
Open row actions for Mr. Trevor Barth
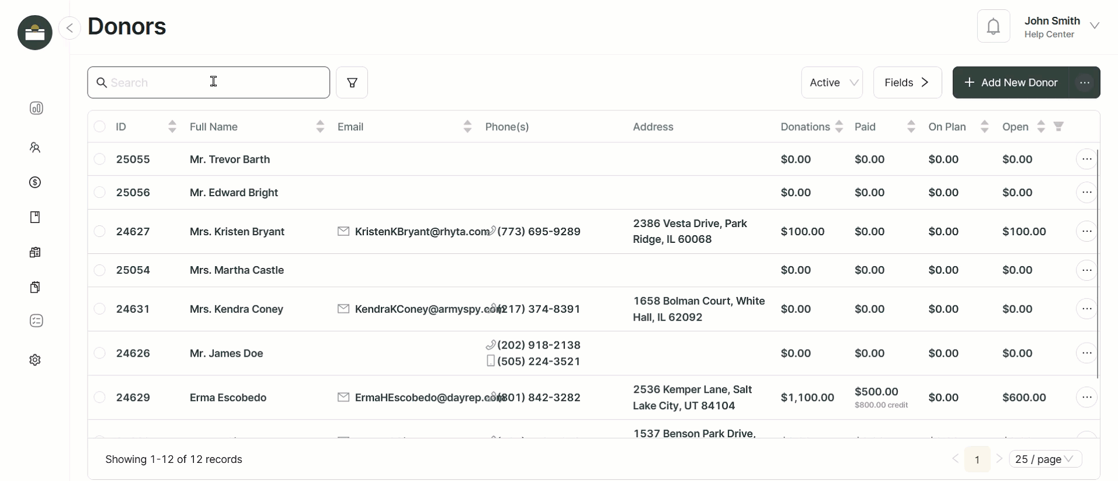(1086, 159)
